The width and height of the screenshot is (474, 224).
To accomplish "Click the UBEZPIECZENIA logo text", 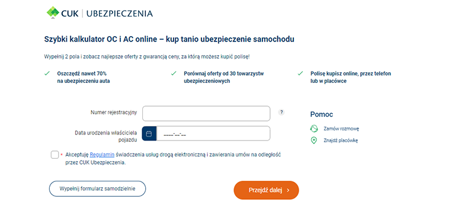I will 120,13.
